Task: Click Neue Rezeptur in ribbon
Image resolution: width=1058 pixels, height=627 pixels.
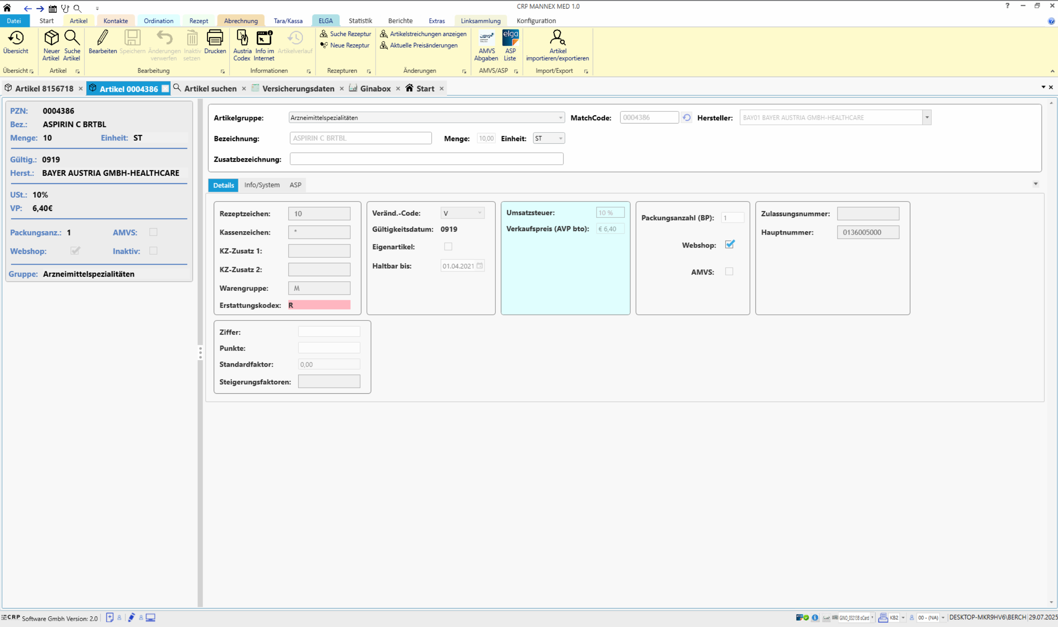Action: 345,45
